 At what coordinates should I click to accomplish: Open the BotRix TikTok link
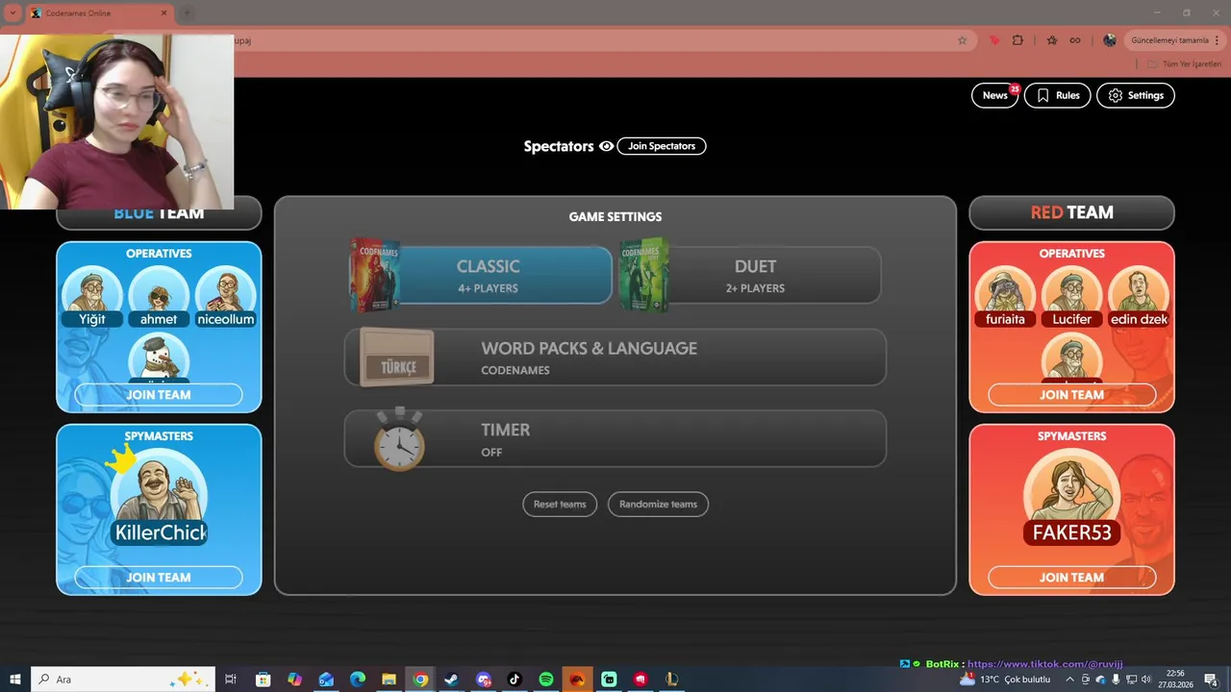tap(1044, 664)
